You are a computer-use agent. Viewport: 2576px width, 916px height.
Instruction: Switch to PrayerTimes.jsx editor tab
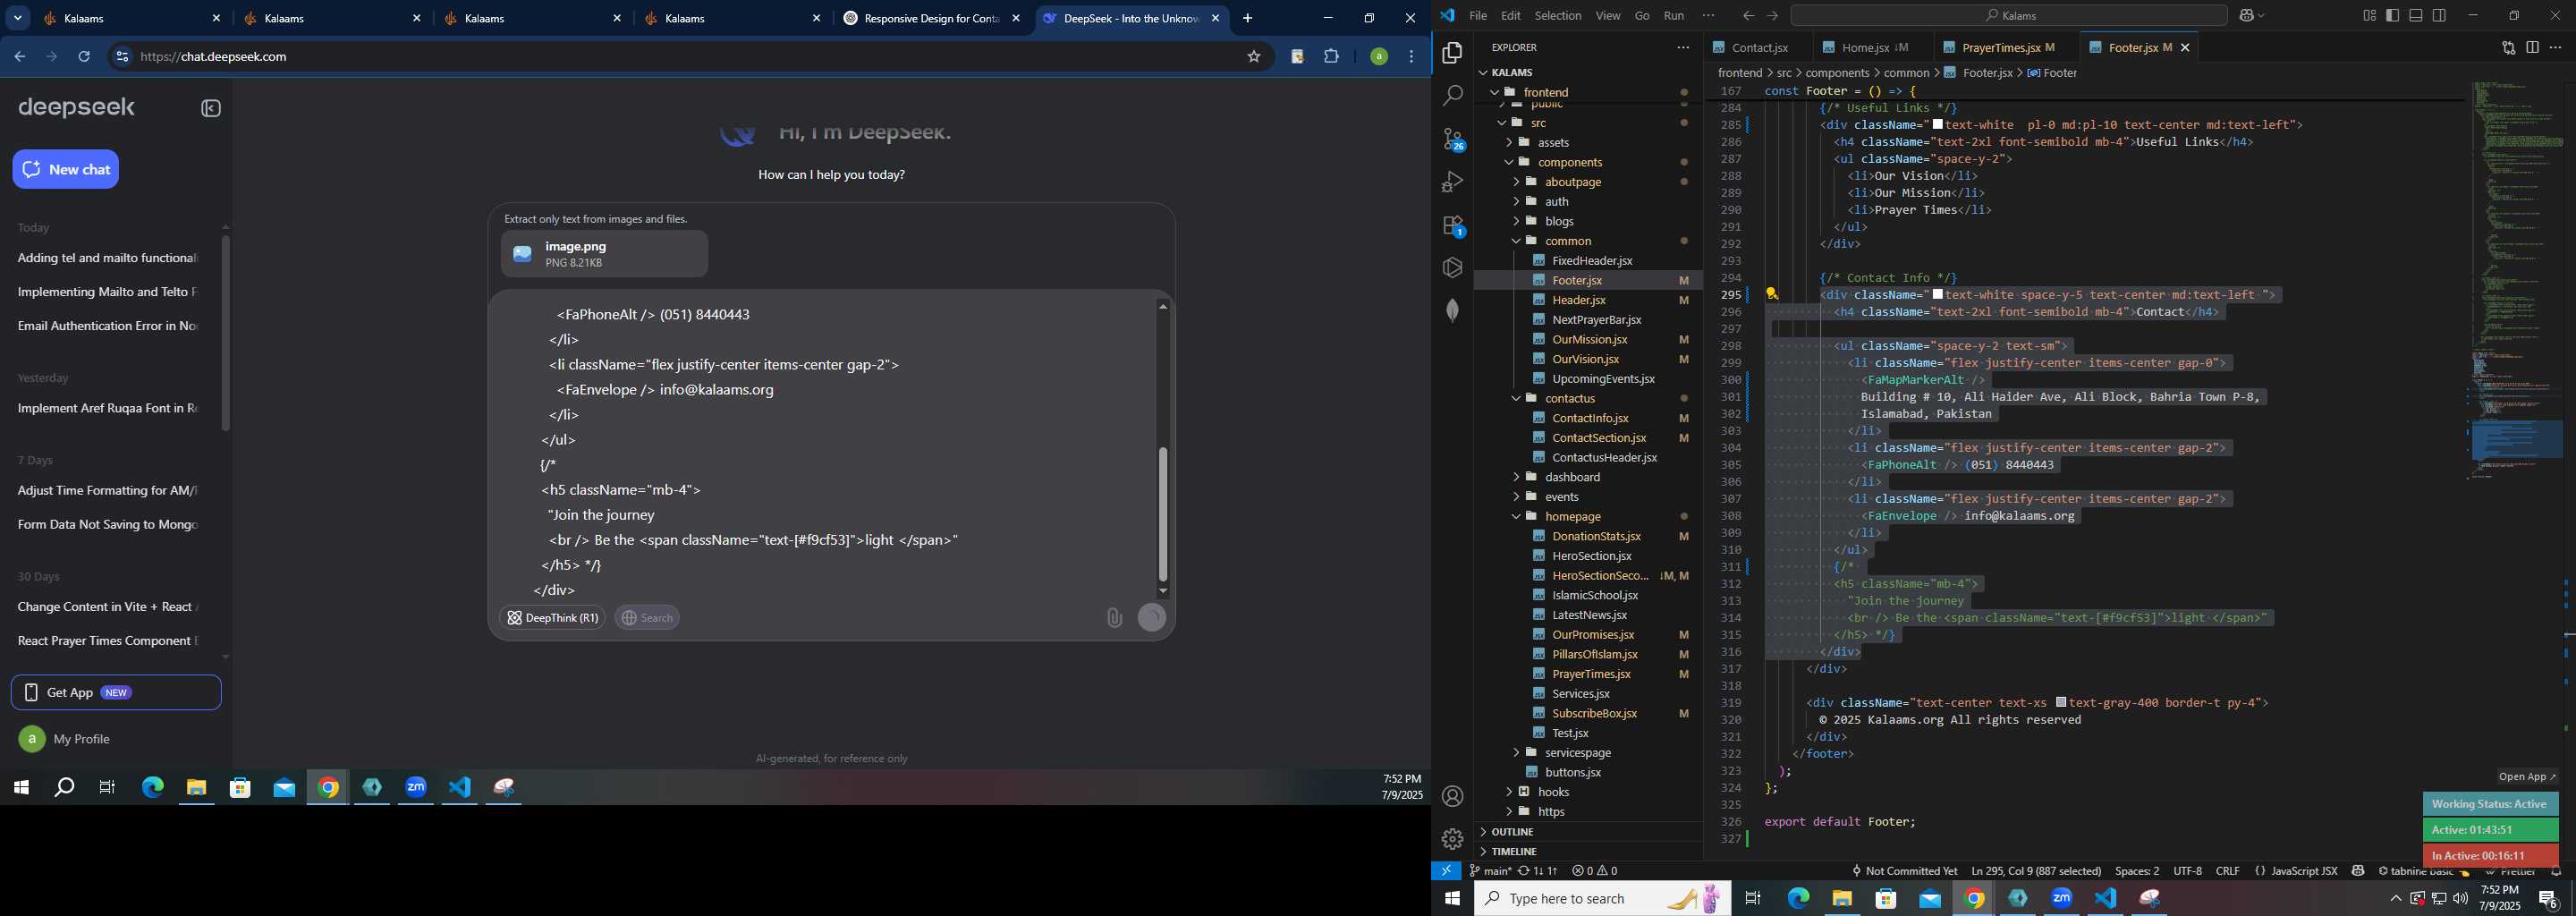pos(1999,47)
